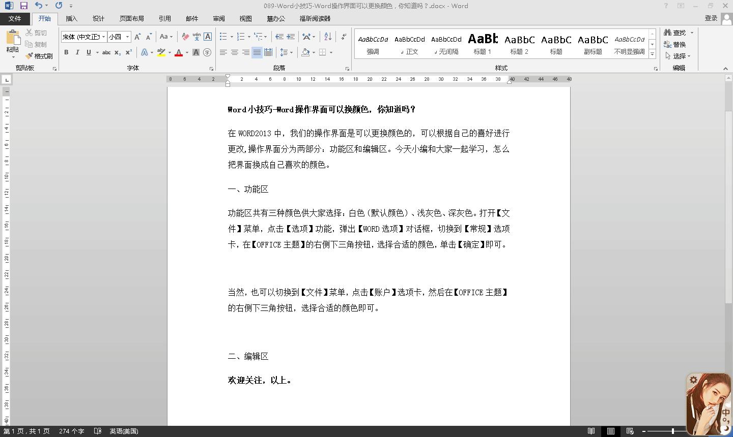Toggle Print Layout view in status bar
The image size is (733, 437).
[x=610, y=431]
